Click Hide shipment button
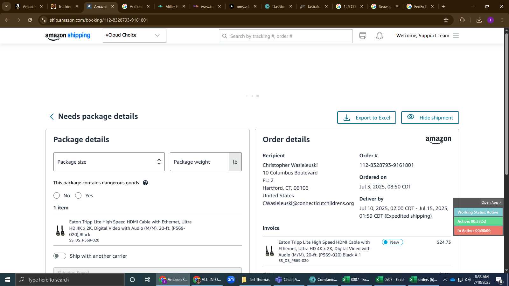 click(x=430, y=118)
